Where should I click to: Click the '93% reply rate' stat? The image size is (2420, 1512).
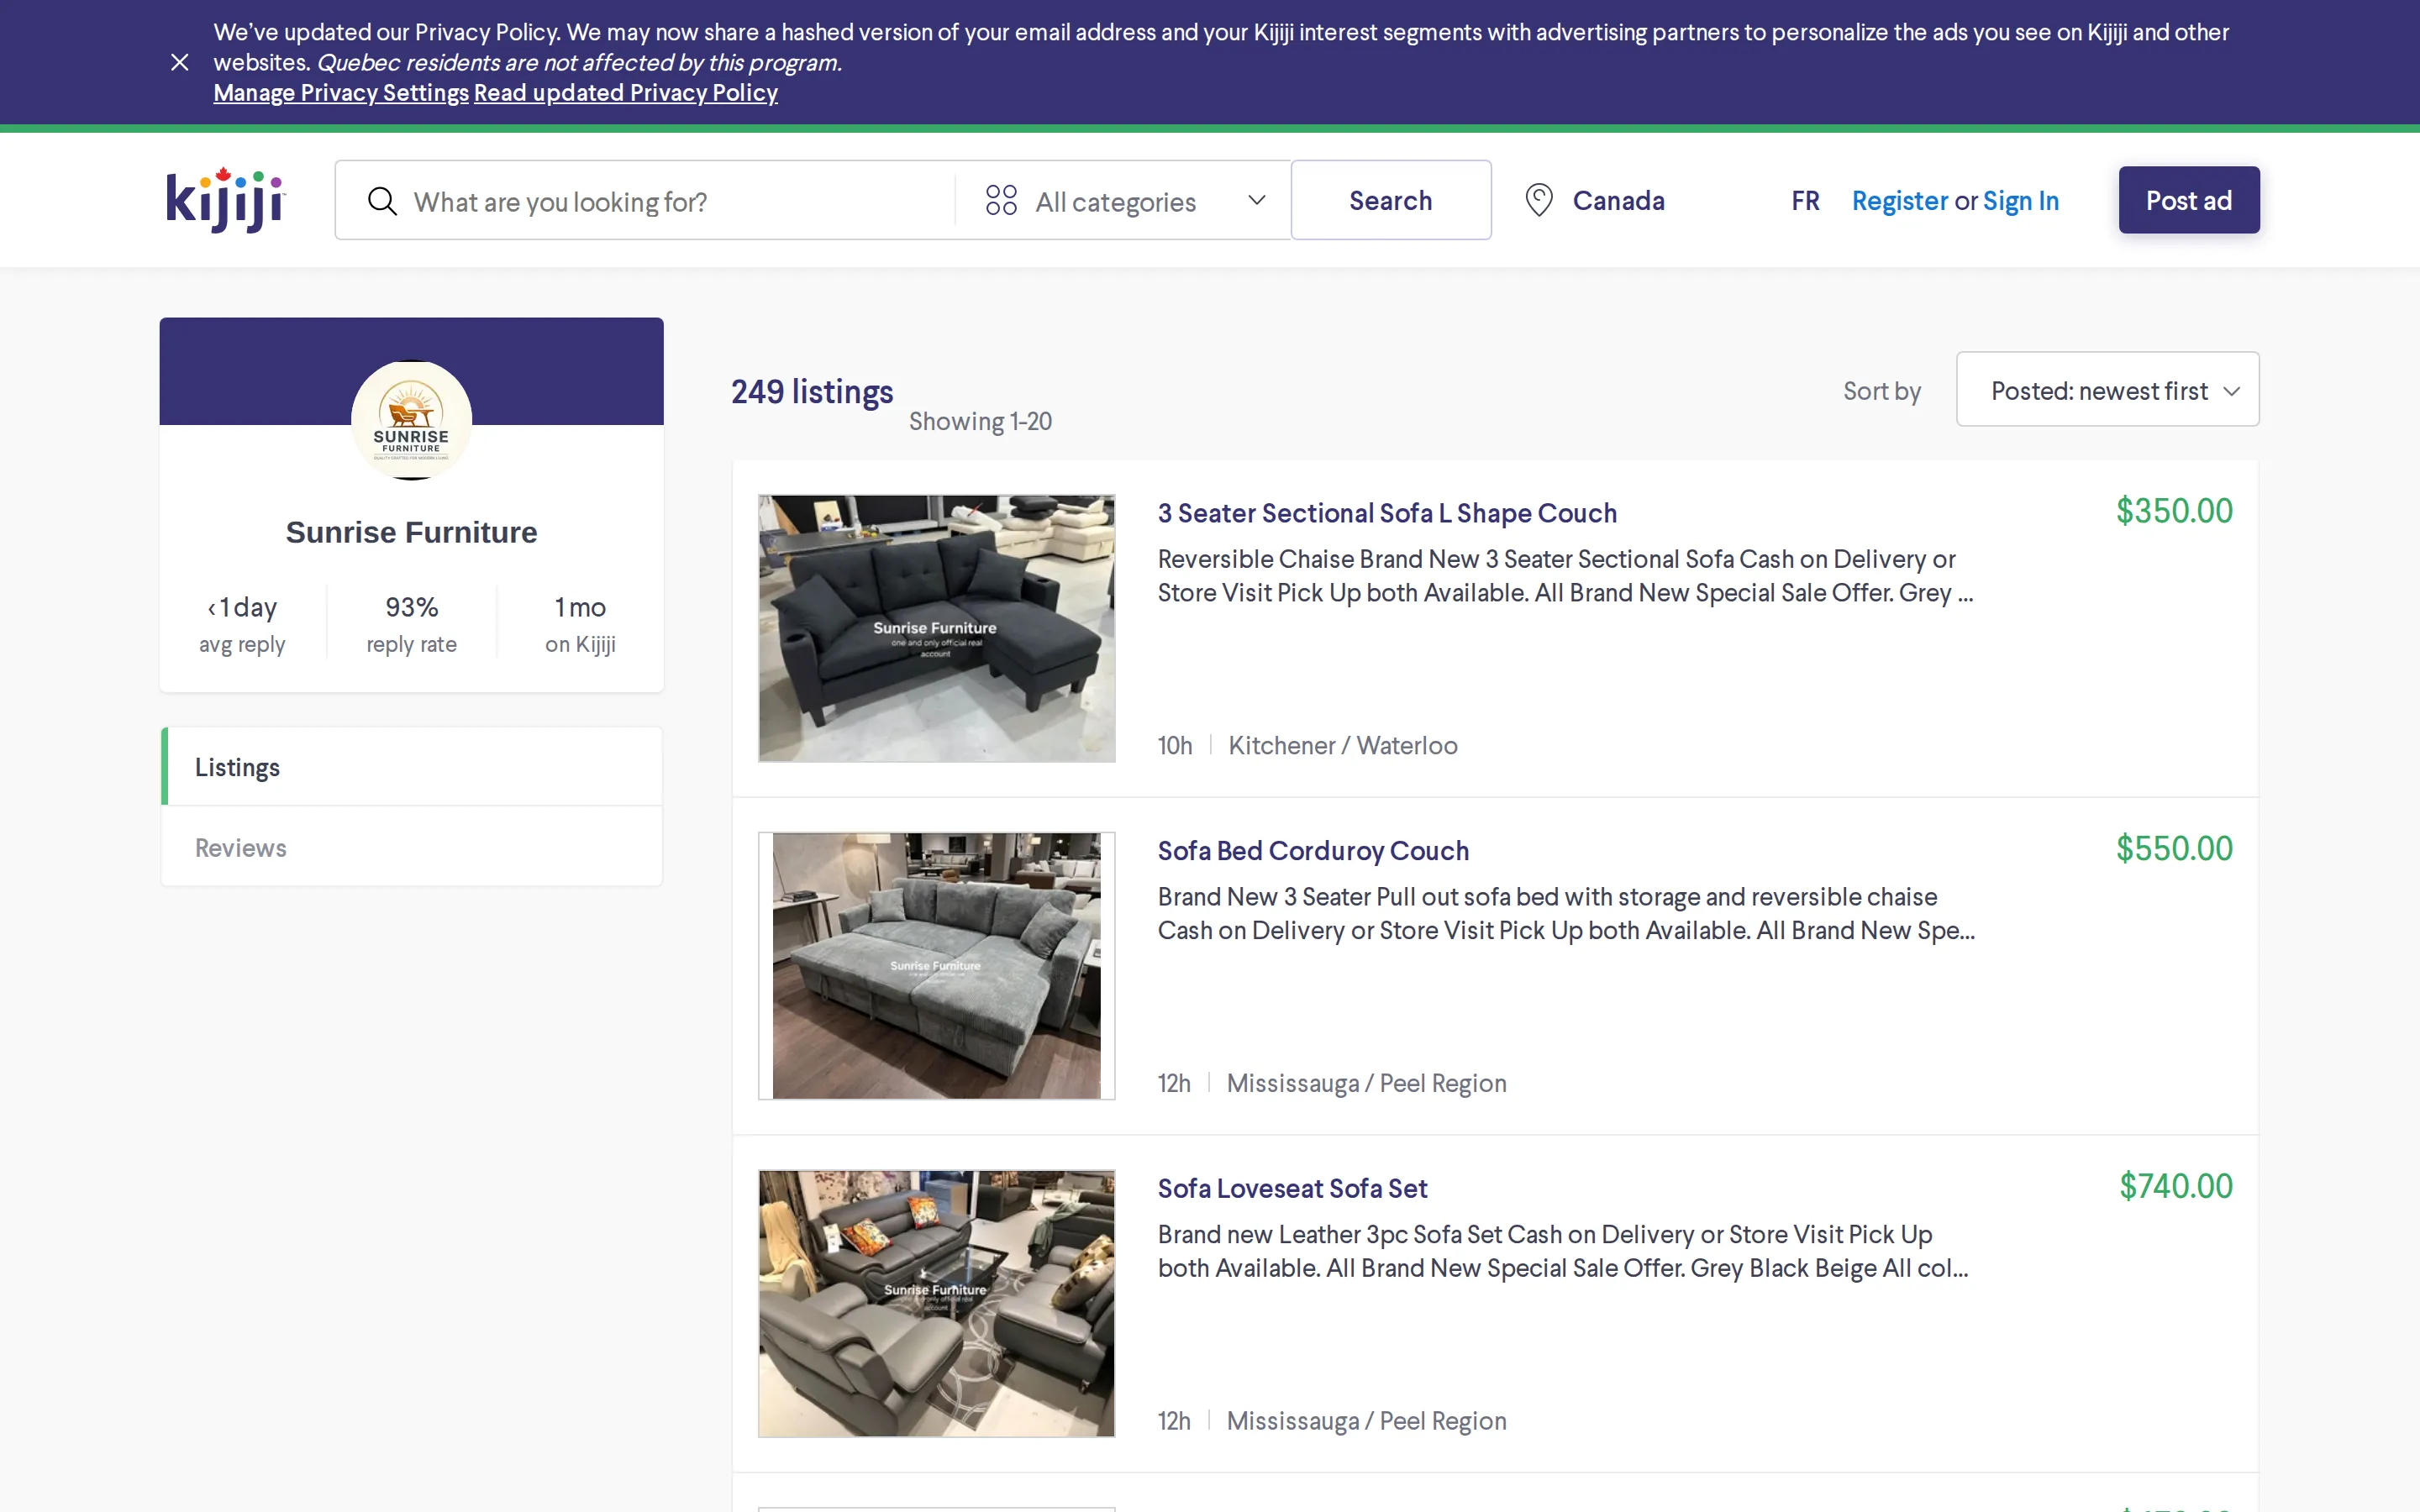pyautogui.click(x=411, y=624)
